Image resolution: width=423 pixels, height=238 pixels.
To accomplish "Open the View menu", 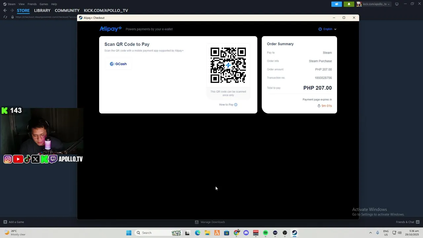I will tap(21, 4).
